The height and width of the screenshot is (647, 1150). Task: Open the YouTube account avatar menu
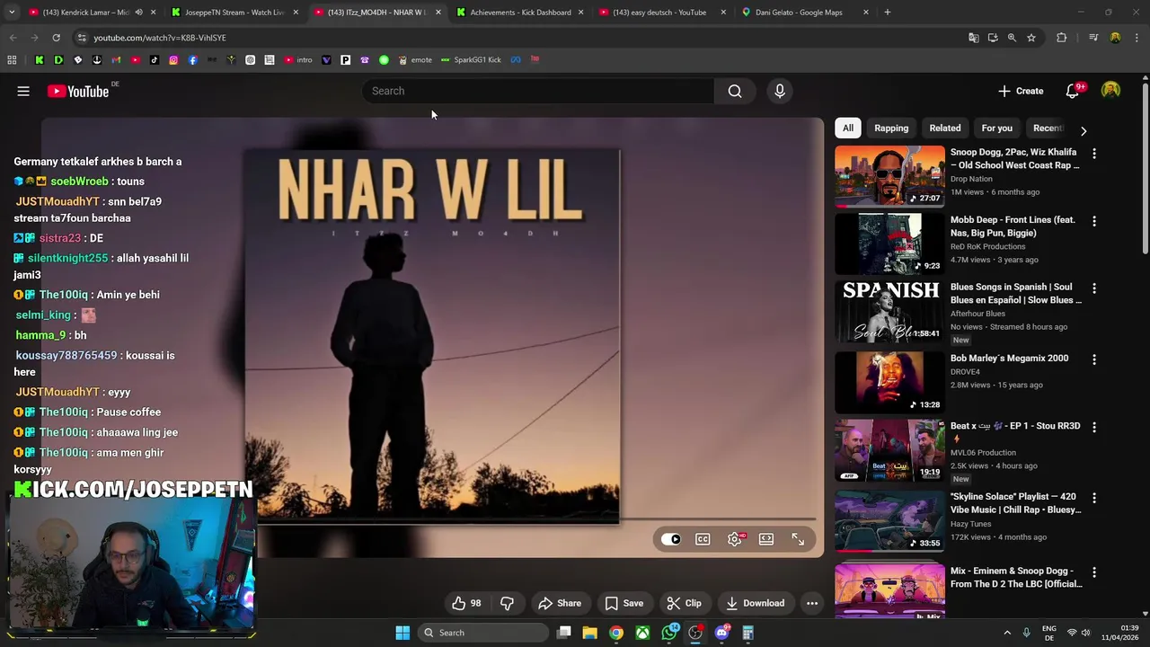(x=1111, y=91)
